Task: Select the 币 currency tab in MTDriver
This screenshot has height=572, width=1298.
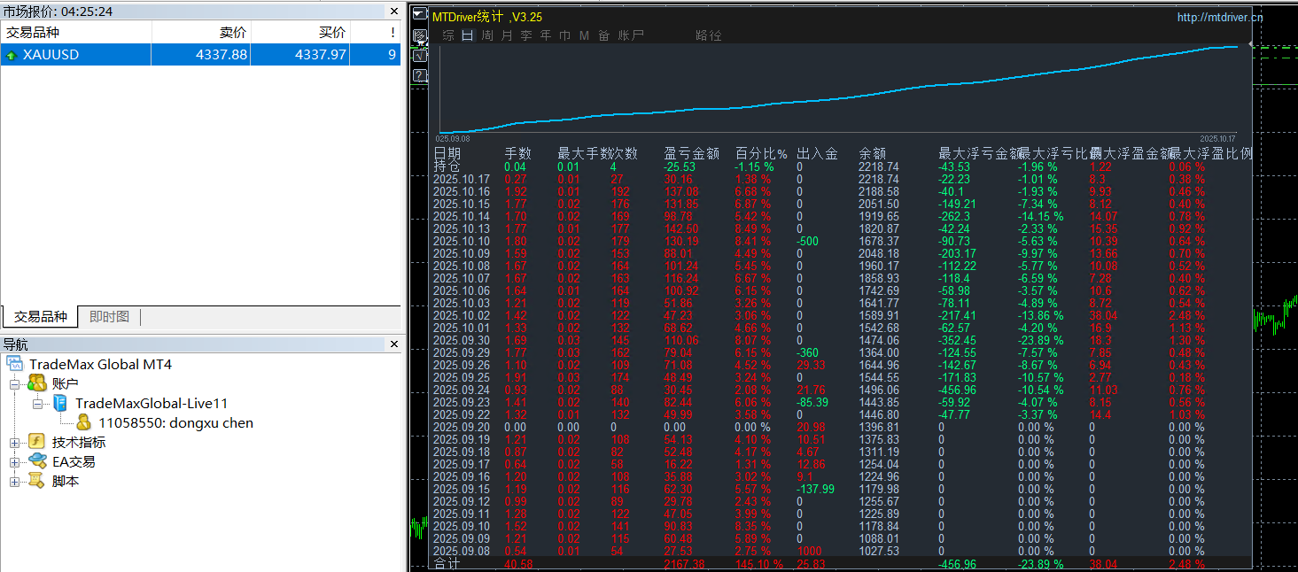Action: click(565, 35)
